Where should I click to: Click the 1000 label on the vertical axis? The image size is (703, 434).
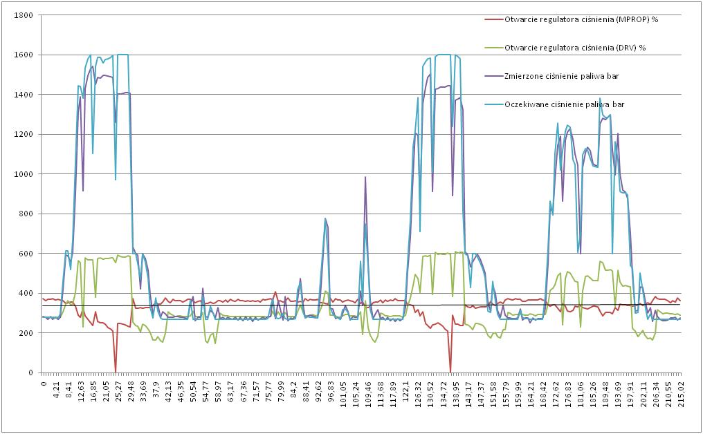[x=24, y=174]
